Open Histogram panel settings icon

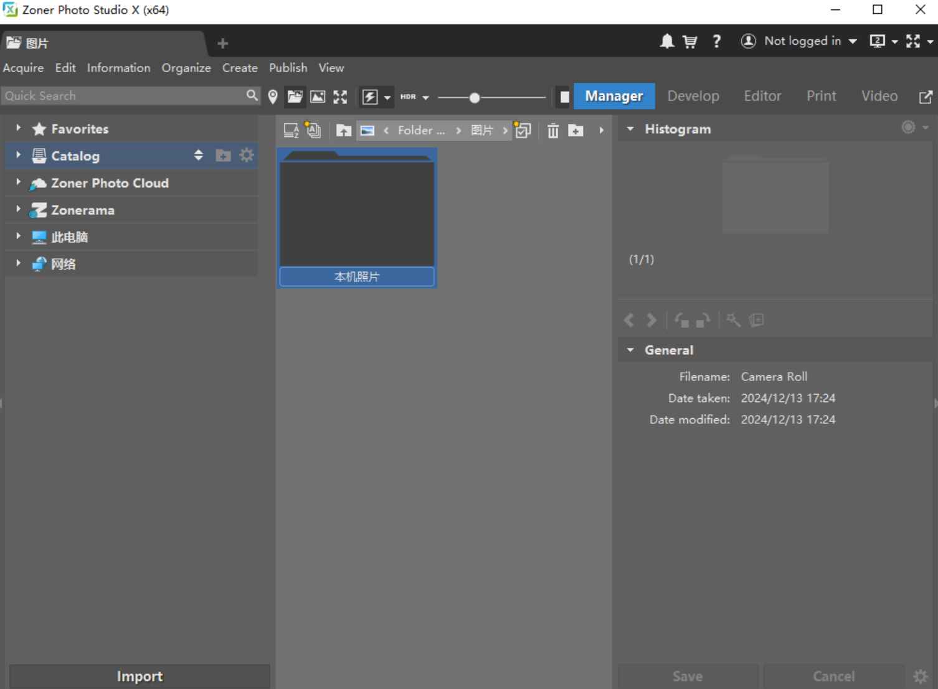pos(907,127)
